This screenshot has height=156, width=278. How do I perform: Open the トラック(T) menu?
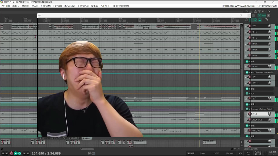click(57, 6)
